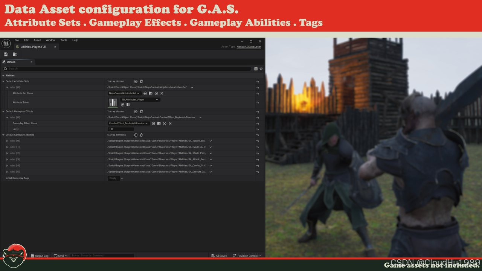Expand Index [0] under Default Gameplay Abilities
482x271 pixels.
pos(7,141)
